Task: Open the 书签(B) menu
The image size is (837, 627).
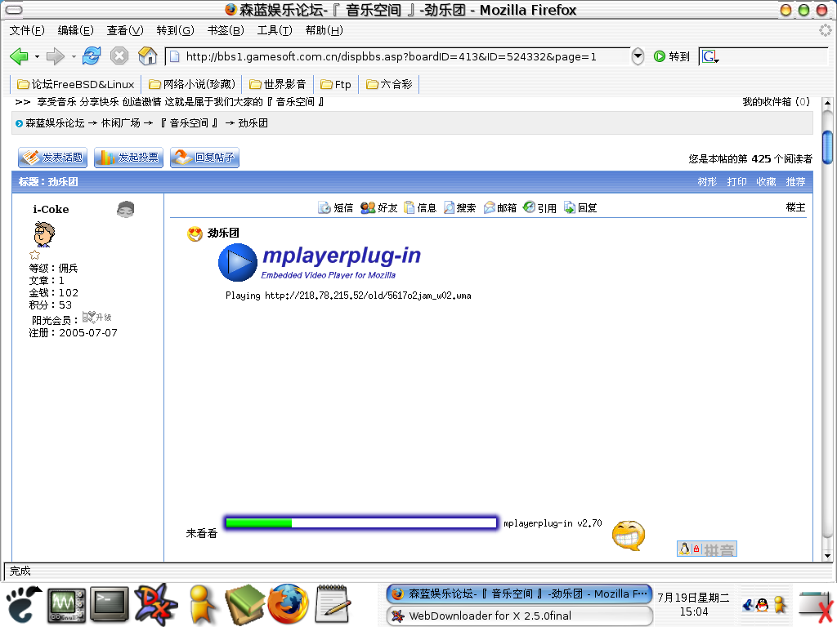Action: click(226, 30)
